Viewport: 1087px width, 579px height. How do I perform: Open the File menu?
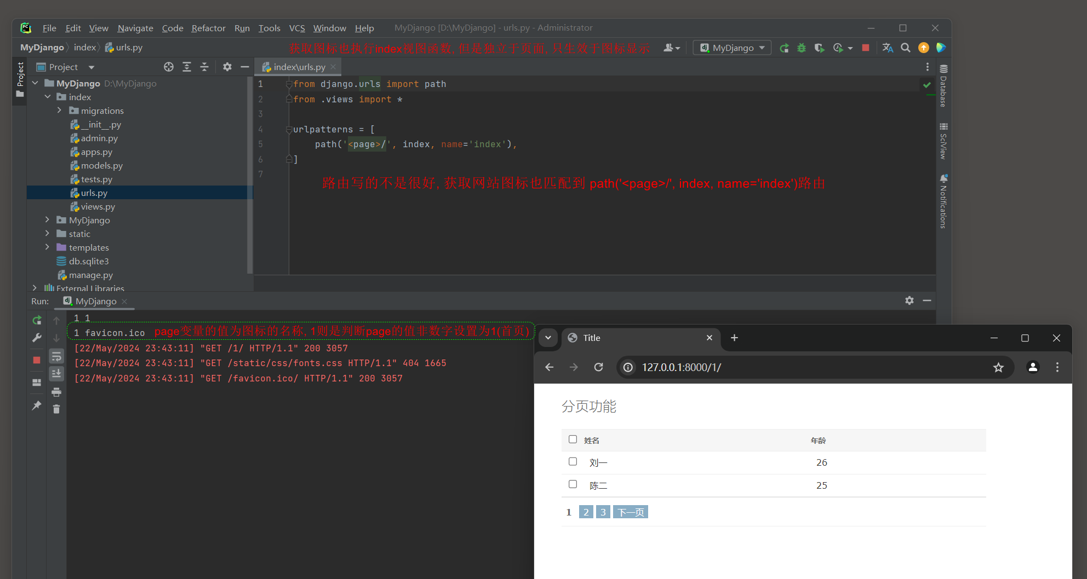click(49, 28)
